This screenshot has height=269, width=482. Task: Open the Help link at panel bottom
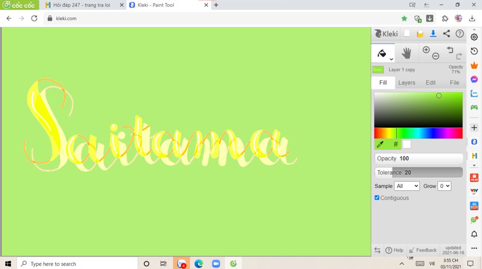coord(394,250)
